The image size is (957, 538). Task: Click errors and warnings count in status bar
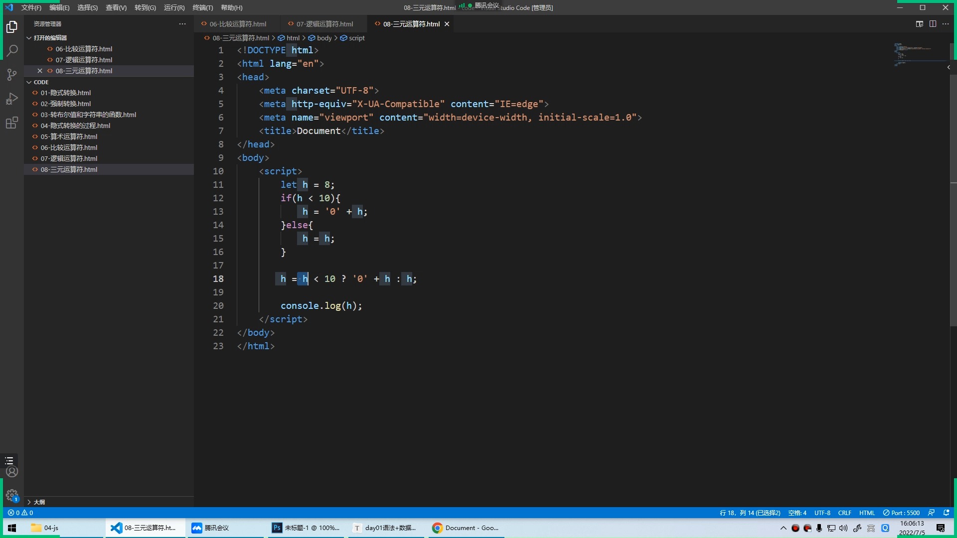pyautogui.click(x=20, y=513)
